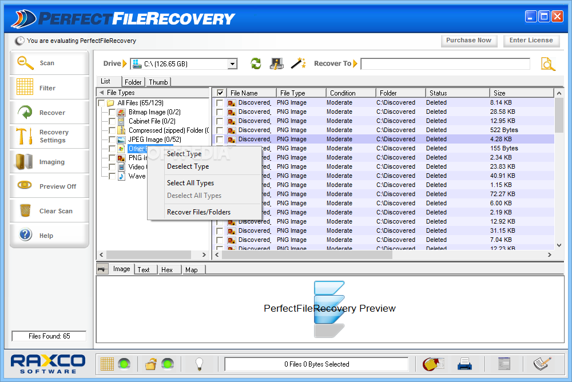The width and height of the screenshot is (572, 382).
Task: Click Clear Scan trash icon
Action: click(25, 210)
